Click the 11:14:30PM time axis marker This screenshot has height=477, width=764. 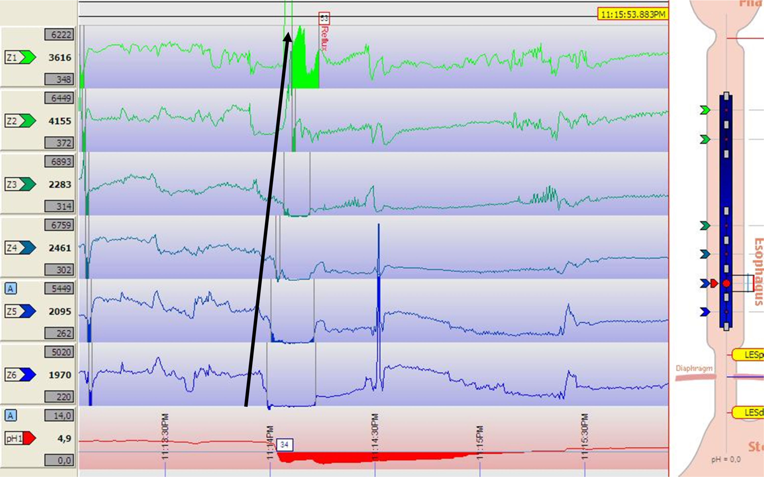375,437
